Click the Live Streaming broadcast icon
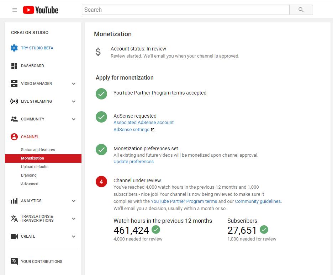 14,101
